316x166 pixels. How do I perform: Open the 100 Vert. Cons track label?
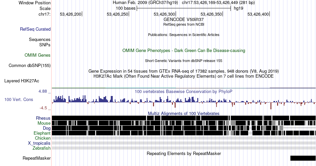19,99
